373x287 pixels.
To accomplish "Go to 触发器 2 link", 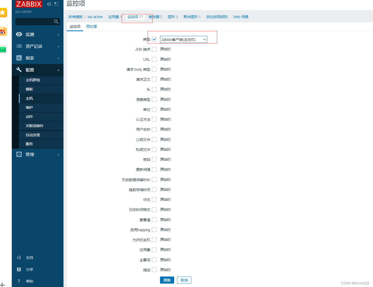I will (x=156, y=17).
